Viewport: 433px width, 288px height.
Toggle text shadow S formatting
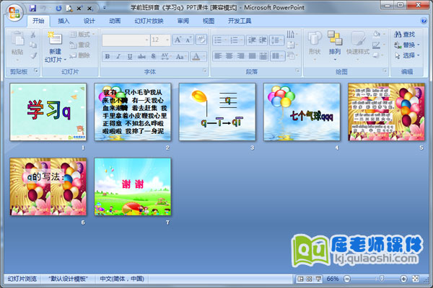coord(153,56)
